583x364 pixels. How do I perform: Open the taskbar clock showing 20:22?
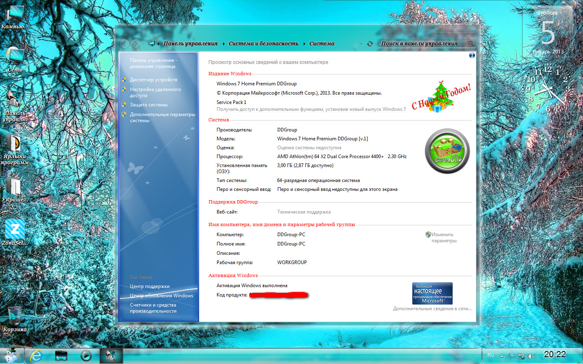[x=555, y=354]
